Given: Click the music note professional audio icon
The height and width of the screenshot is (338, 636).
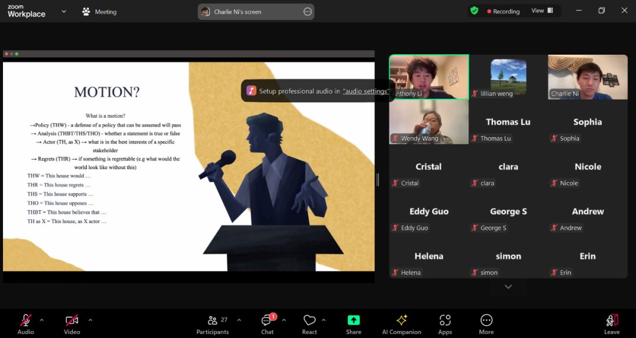Looking at the screenshot, I should (251, 91).
